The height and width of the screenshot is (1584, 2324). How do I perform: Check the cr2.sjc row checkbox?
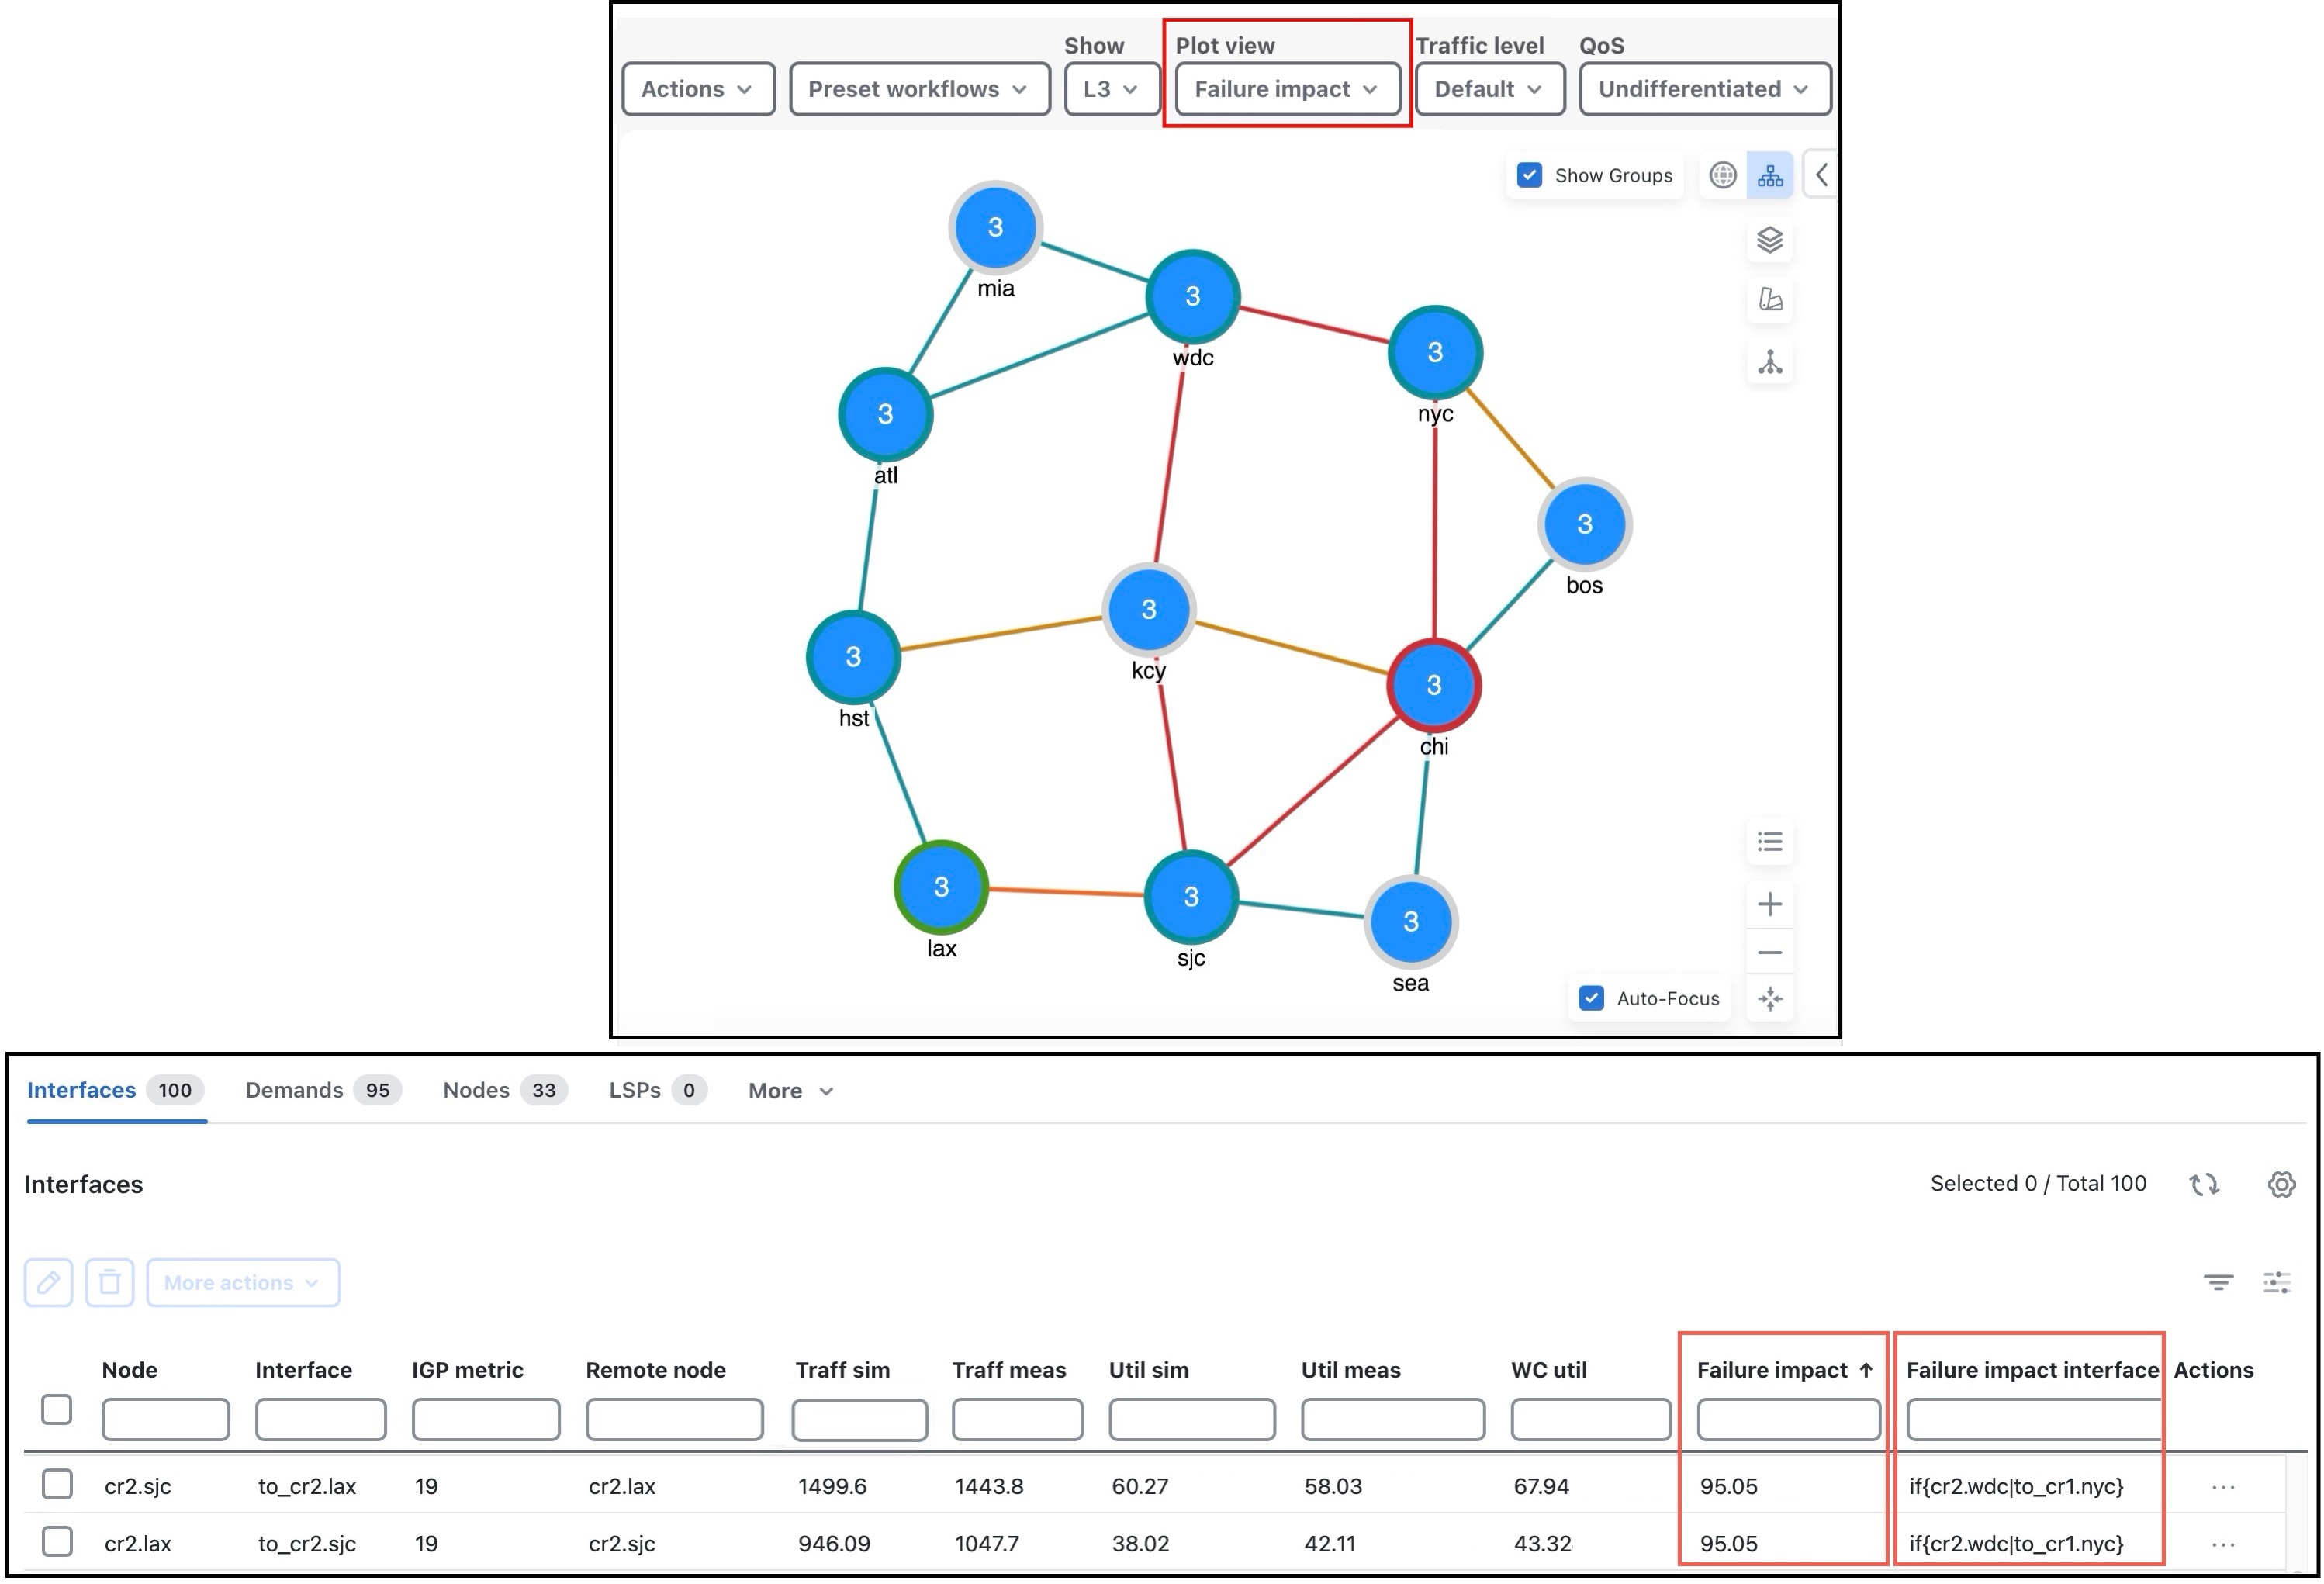pyautogui.click(x=57, y=1484)
